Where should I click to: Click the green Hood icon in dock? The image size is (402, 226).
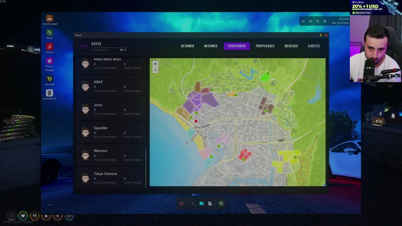pos(221,203)
